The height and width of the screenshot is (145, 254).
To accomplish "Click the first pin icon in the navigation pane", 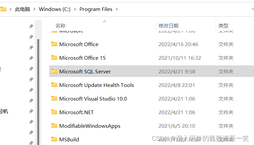I will [x=31, y=26].
